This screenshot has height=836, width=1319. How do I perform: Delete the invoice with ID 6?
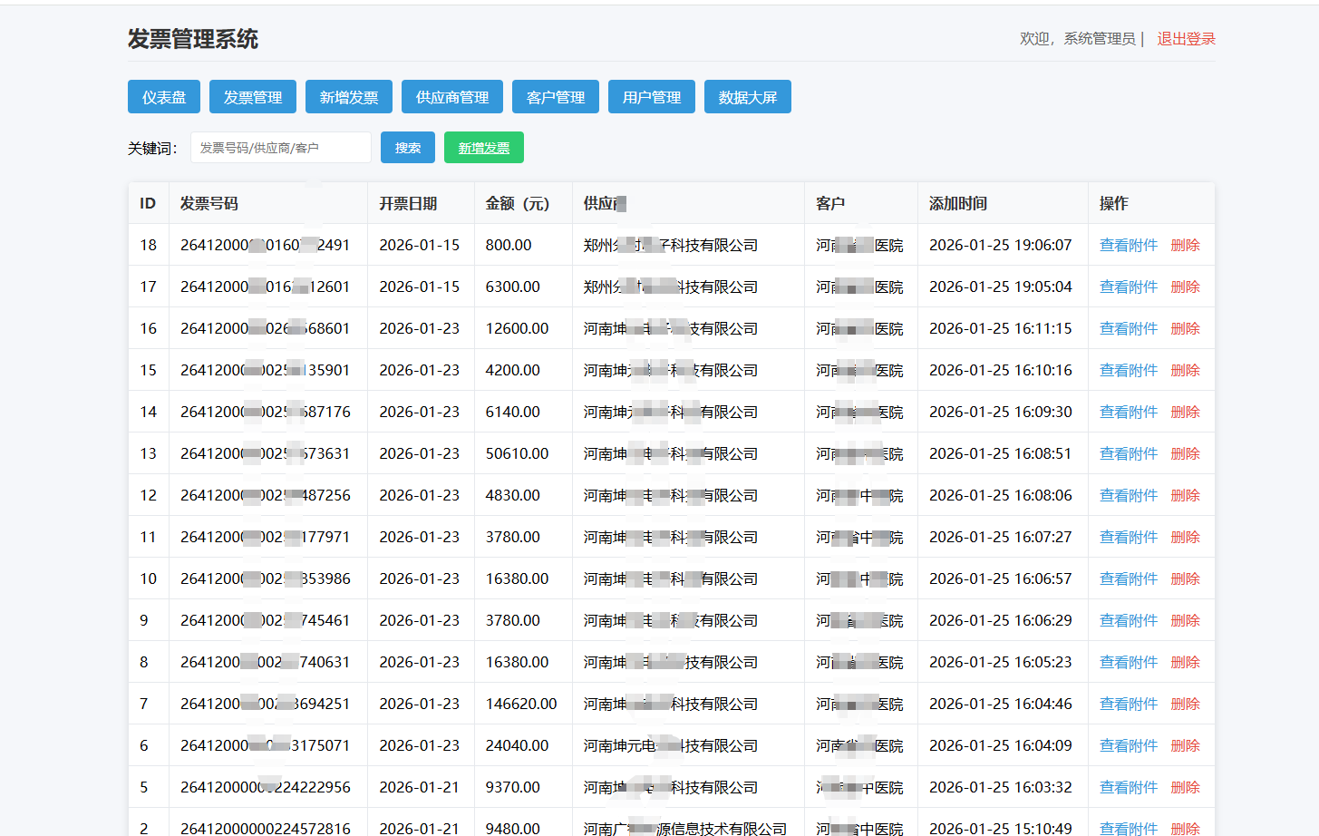pos(1185,746)
